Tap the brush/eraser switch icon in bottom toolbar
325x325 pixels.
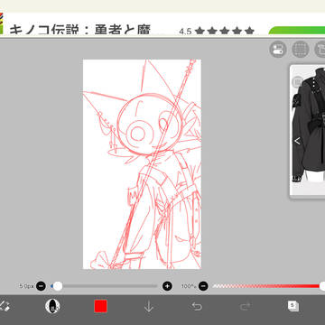[x=5, y=306]
